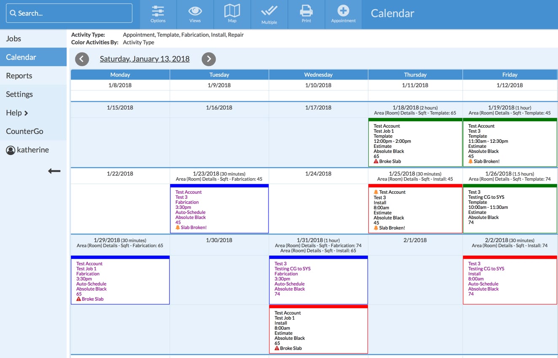Open the Map toolbar icon
This screenshot has width=558, height=358.
[232, 14]
